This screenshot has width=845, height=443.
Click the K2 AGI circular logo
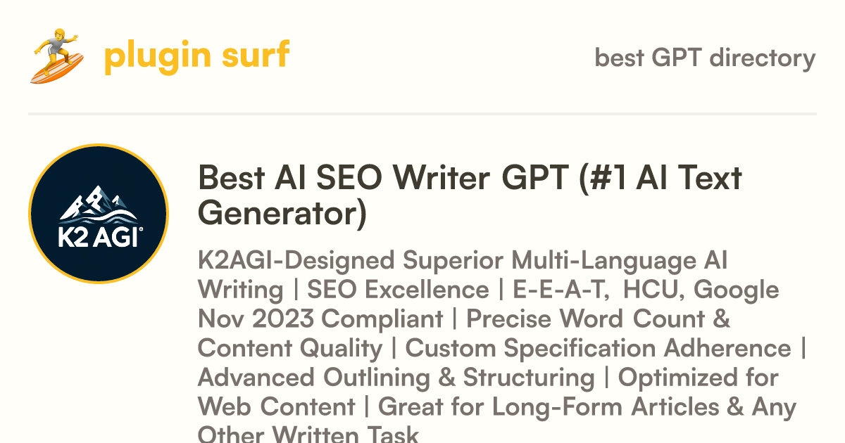[x=99, y=213]
